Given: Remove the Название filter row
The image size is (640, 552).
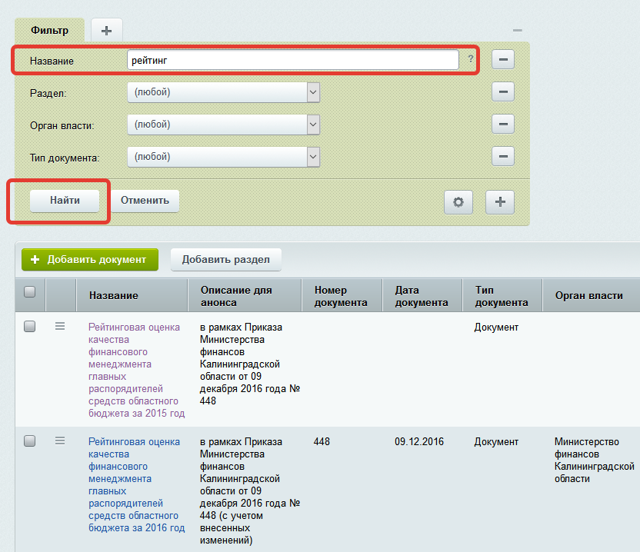Looking at the screenshot, I should [502, 59].
